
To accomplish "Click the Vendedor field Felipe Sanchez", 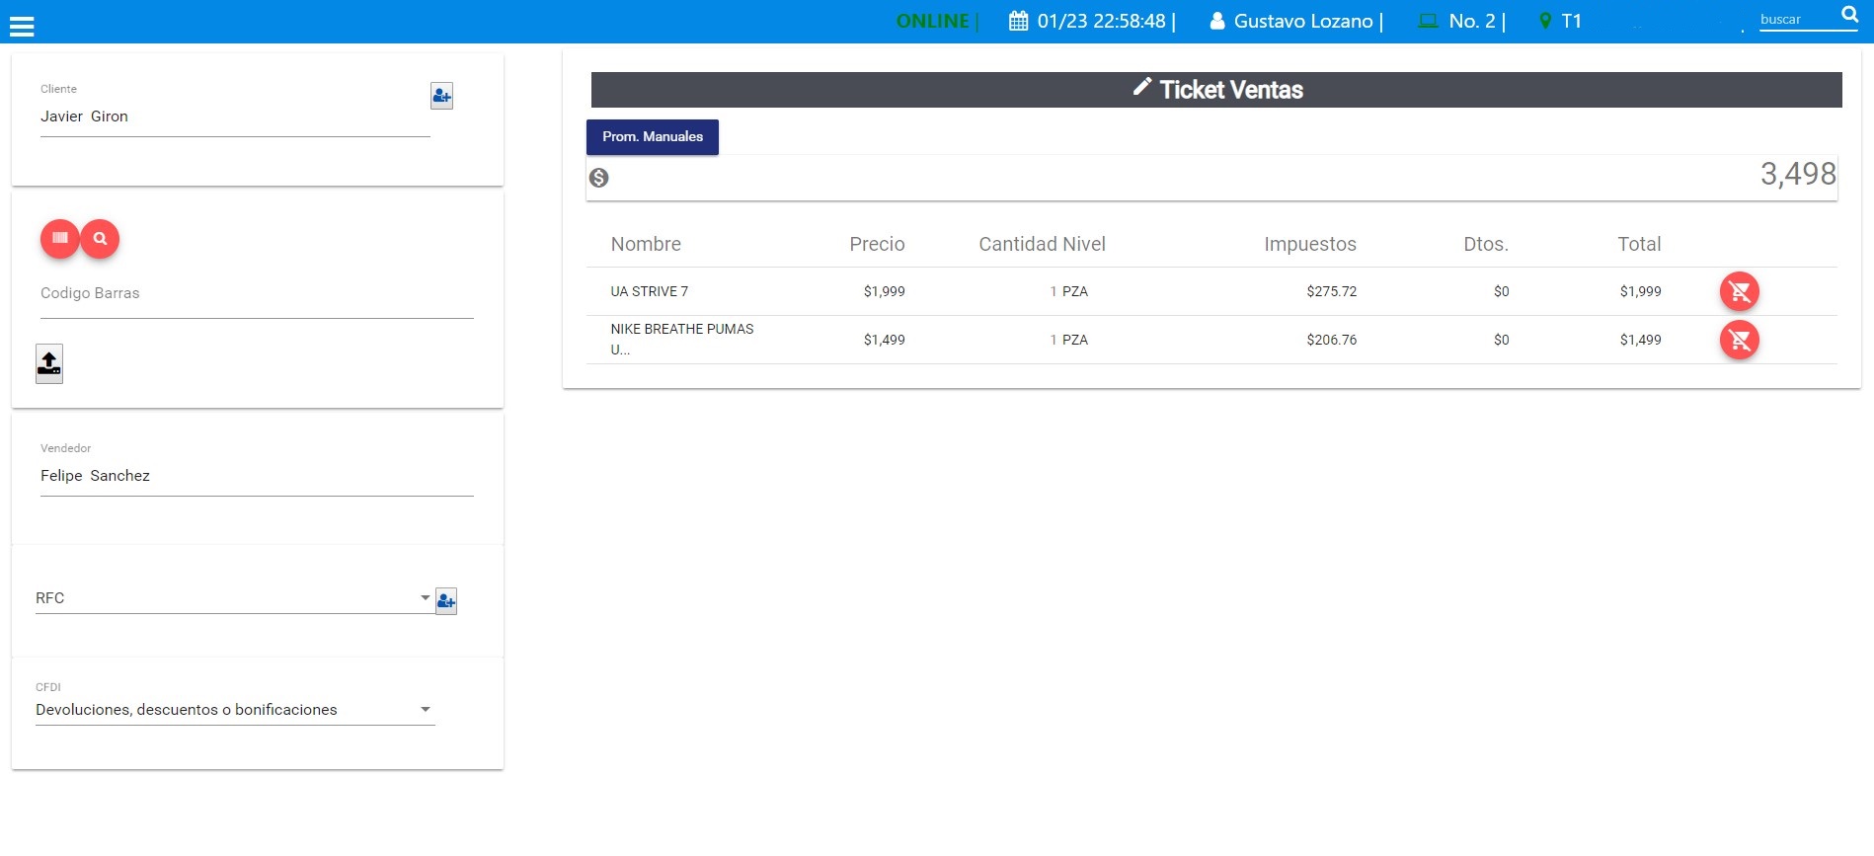I will [257, 476].
